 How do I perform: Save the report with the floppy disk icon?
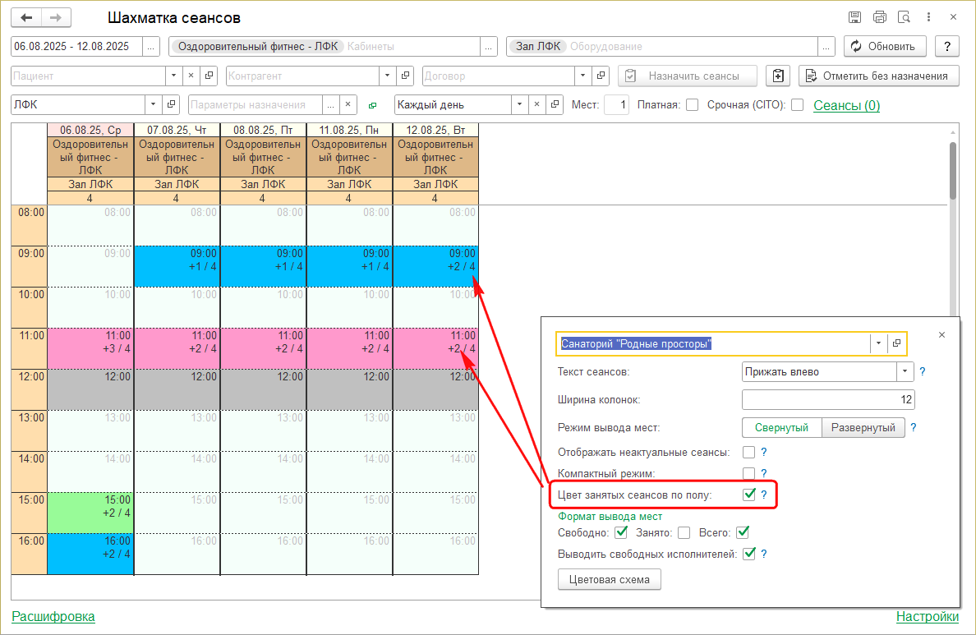(854, 17)
